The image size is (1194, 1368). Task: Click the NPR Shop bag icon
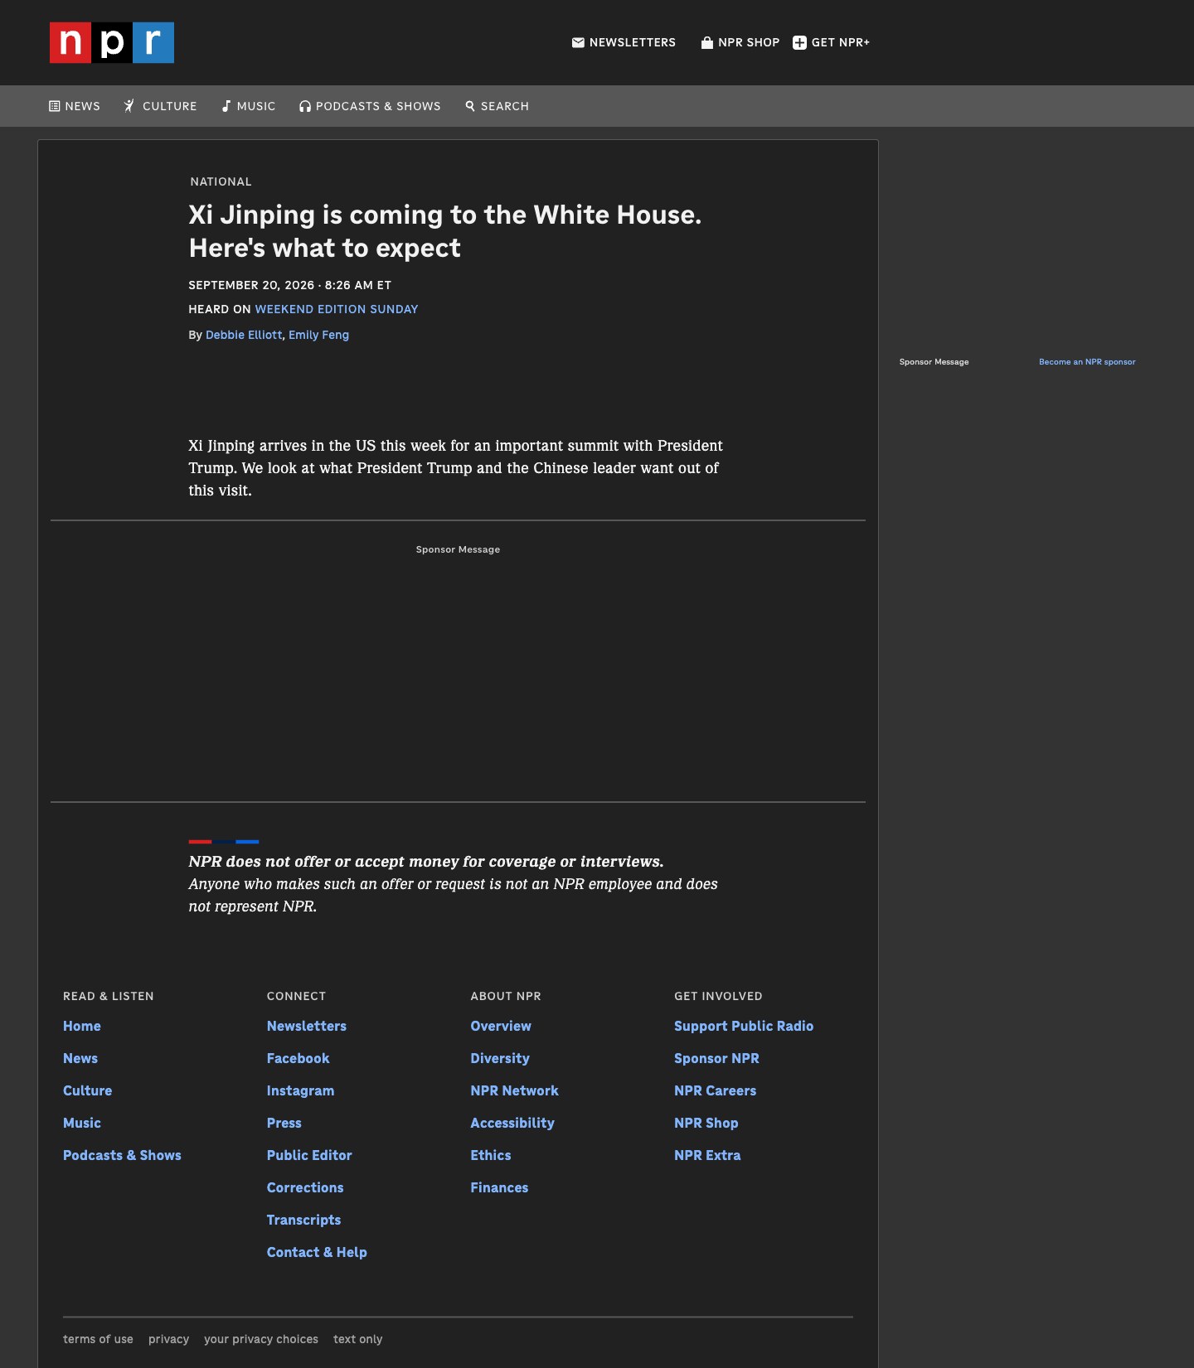pyautogui.click(x=707, y=42)
